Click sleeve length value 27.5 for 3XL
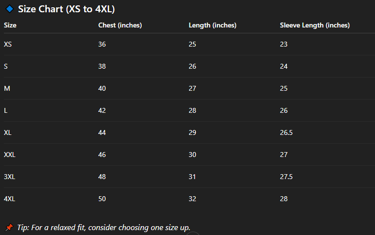Screen dimensions: 375x235 coord(287,177)
